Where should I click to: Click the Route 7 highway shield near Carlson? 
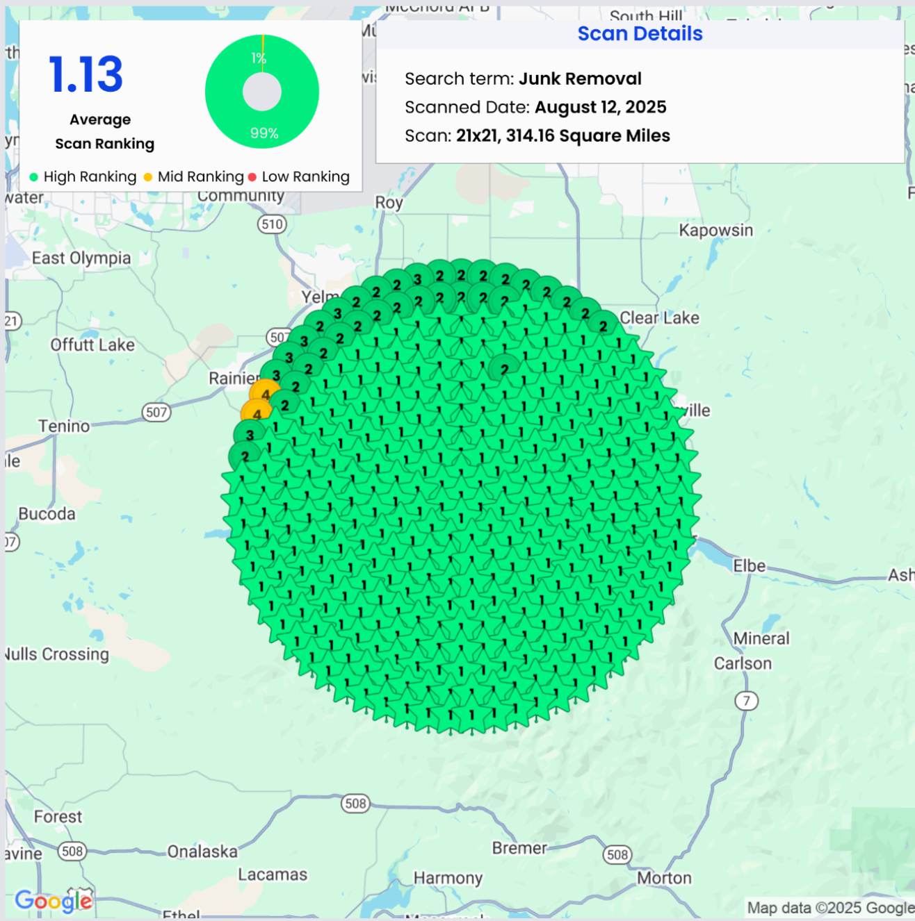click(746, 701)
